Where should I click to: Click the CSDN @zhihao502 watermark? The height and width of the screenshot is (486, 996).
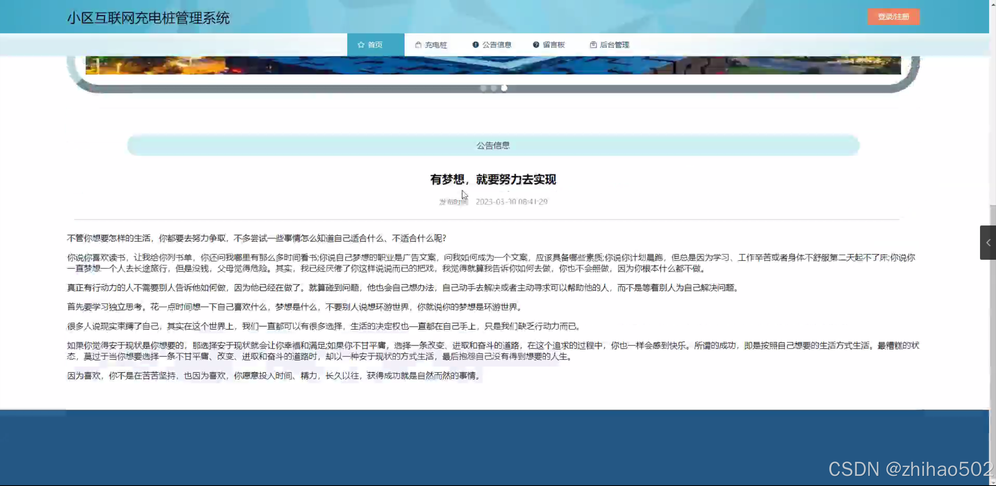point(911,469)
